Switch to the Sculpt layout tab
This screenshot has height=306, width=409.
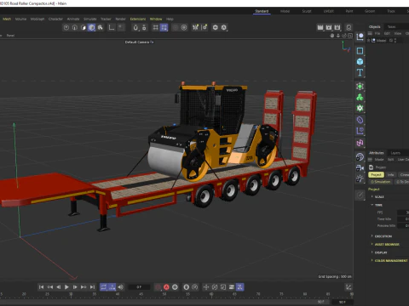tap(307, 11)
